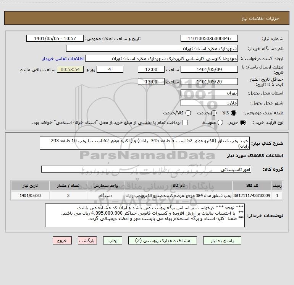Click the پاسخ به نیاز button
Image resolution: width=294 pixels, height=285 pixels.
click(x=222, y=241)
